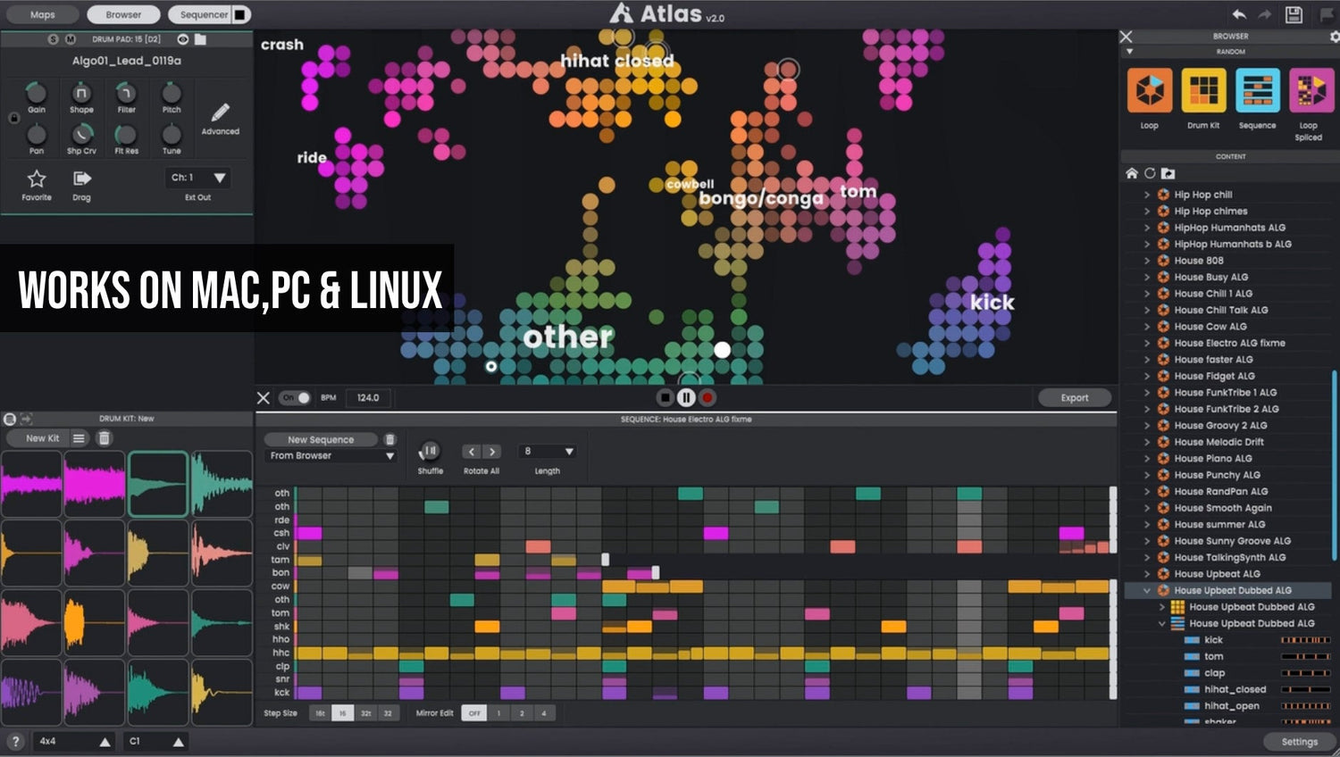This screenshot has height=757, width=1340.
Task: Click the Gain knob
Action: click(36, 92)
